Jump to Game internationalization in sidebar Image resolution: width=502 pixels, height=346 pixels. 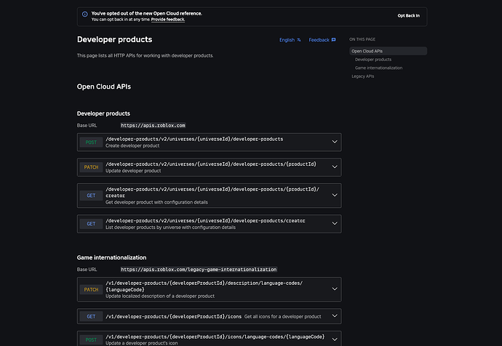[x=378, y=68]
